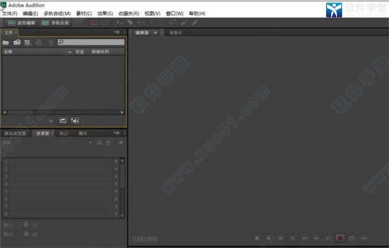Screen dimensions: 389x248
Task: Open the Effects Rack presets dropdown
Action: click(90, 142)
